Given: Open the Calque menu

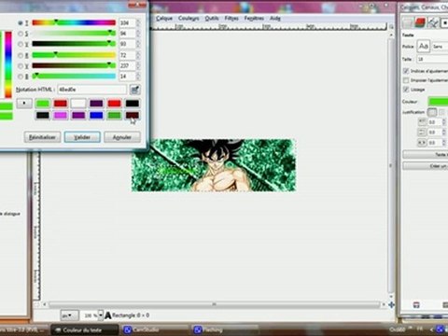Looking at the screenshot, I should coord(164,19).
